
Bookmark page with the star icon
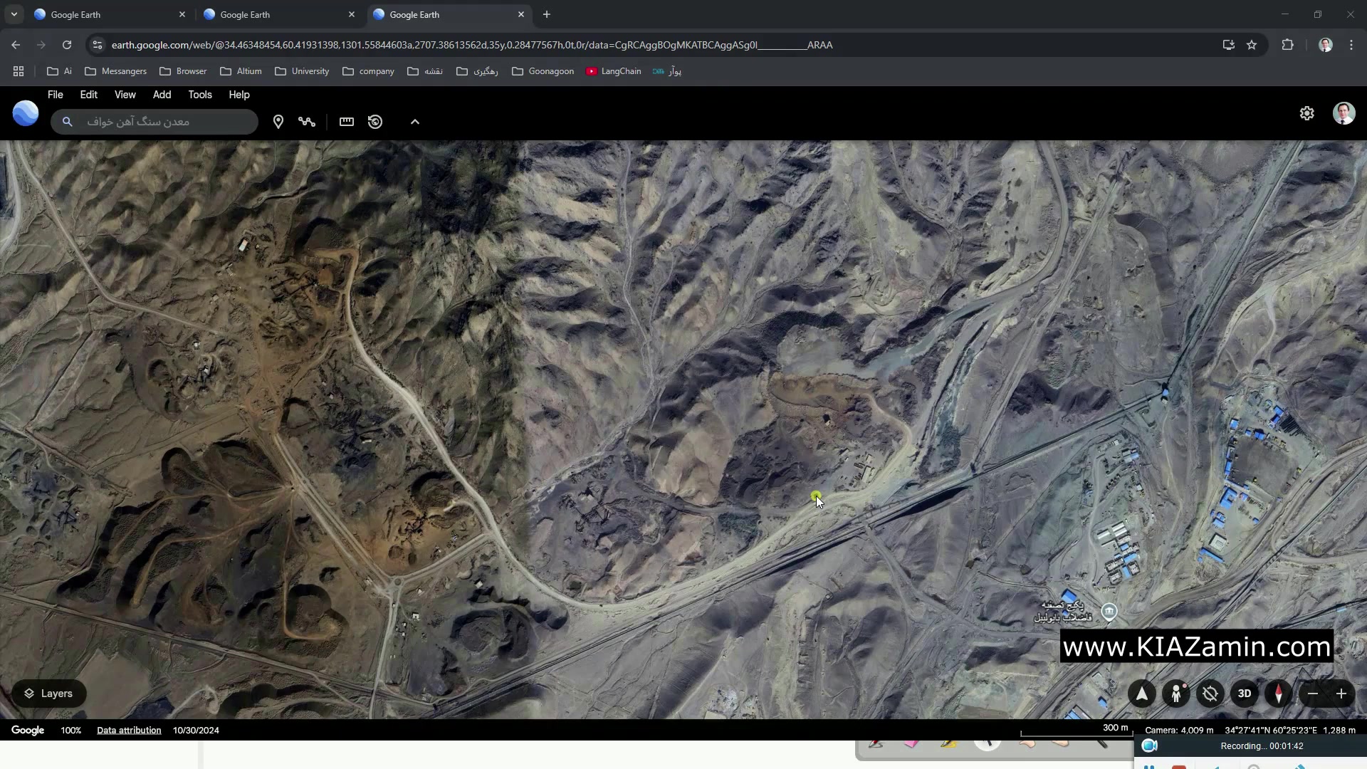(1252, 45)
